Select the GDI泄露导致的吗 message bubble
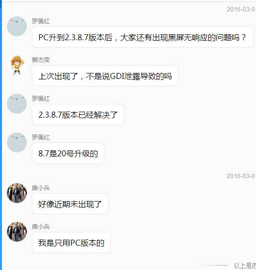256x270 pixels. [105, 76]
